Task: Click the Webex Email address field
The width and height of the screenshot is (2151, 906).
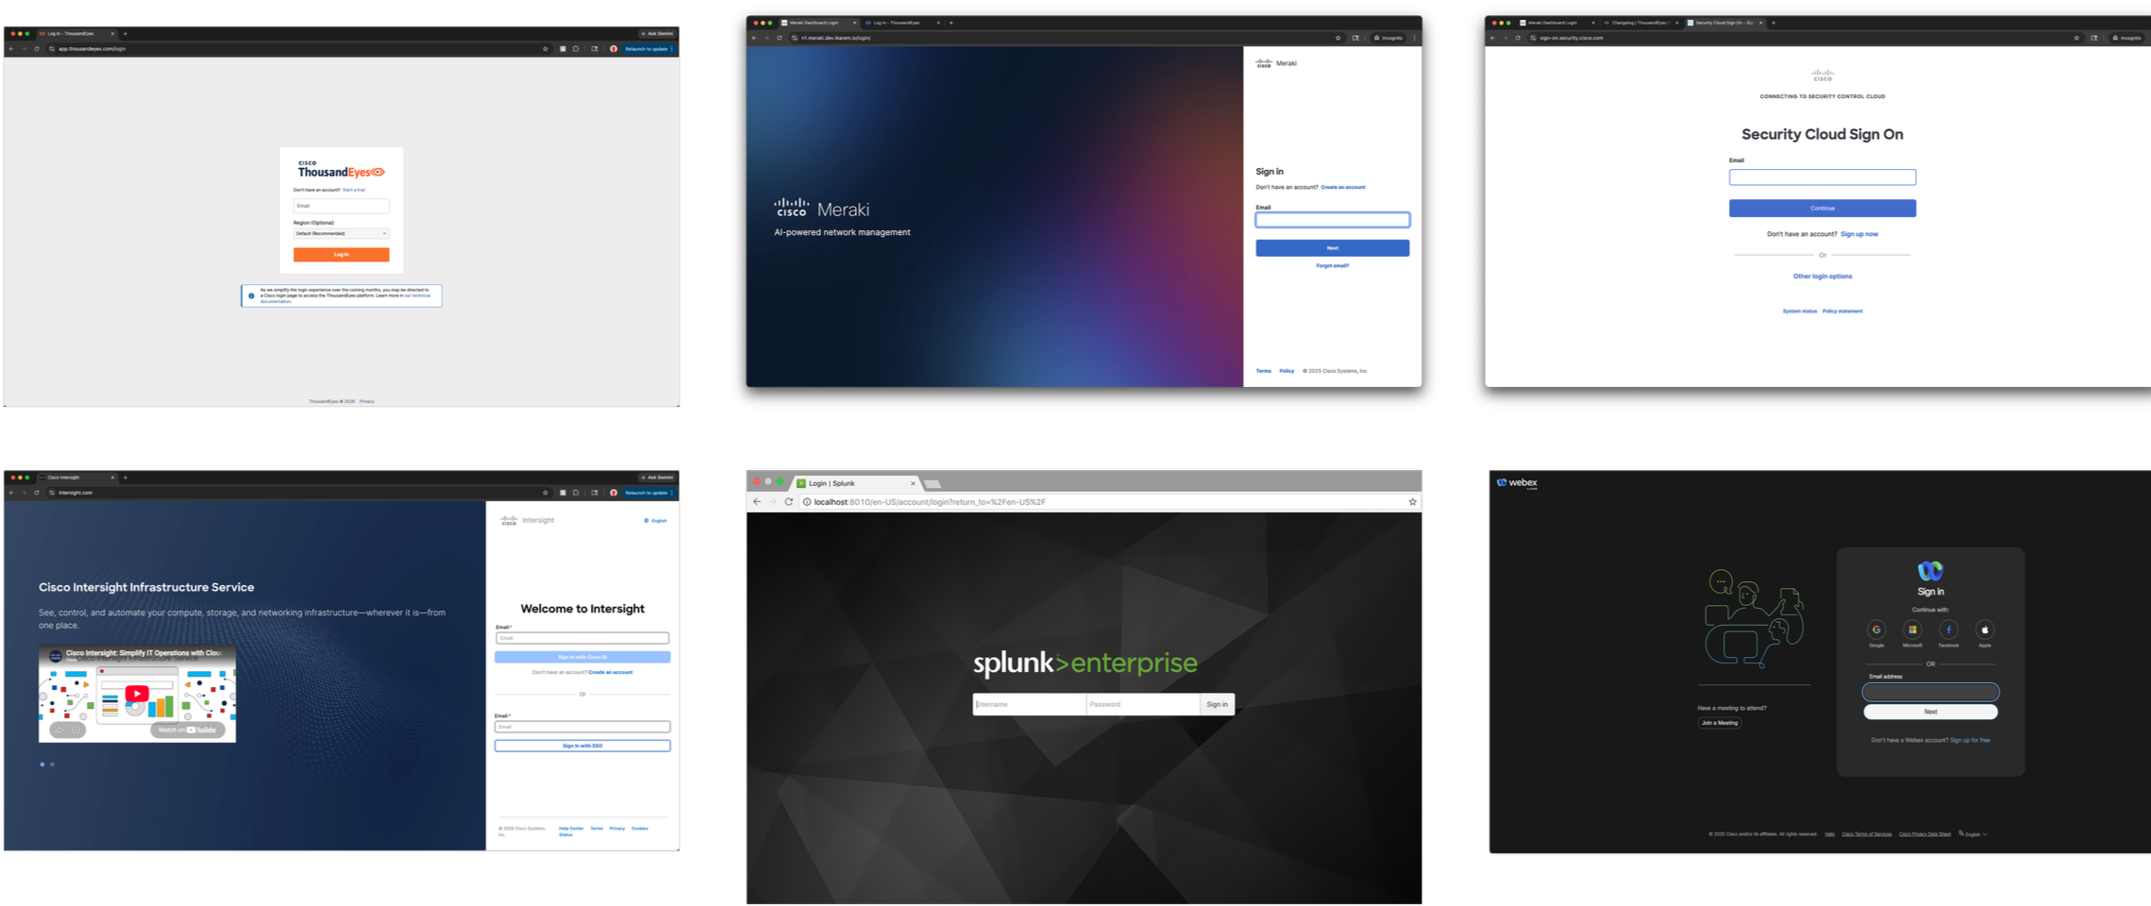Action: (x=1930, y=691)
